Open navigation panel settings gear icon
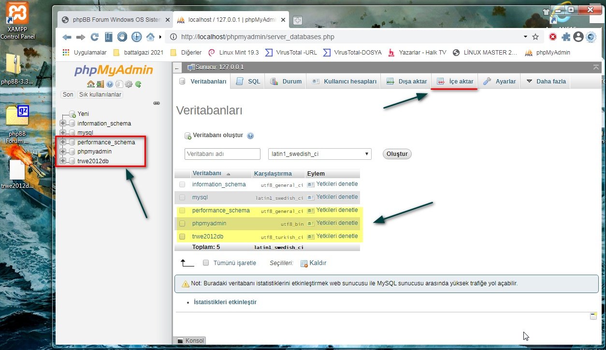Viewport: 606px width, 350px height. click(129, 84)
